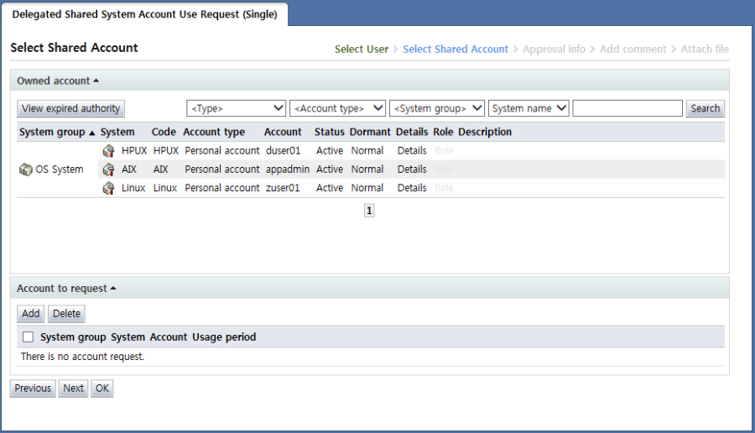Open the System group filter dropdown
The width and height of the screenshot is (755, 433).
437,108
